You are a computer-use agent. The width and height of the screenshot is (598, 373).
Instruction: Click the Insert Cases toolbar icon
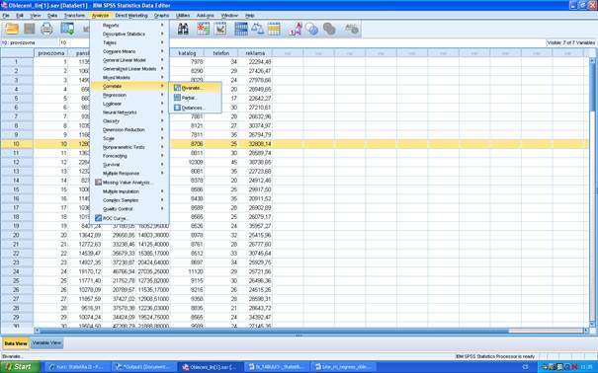[203, 29]
